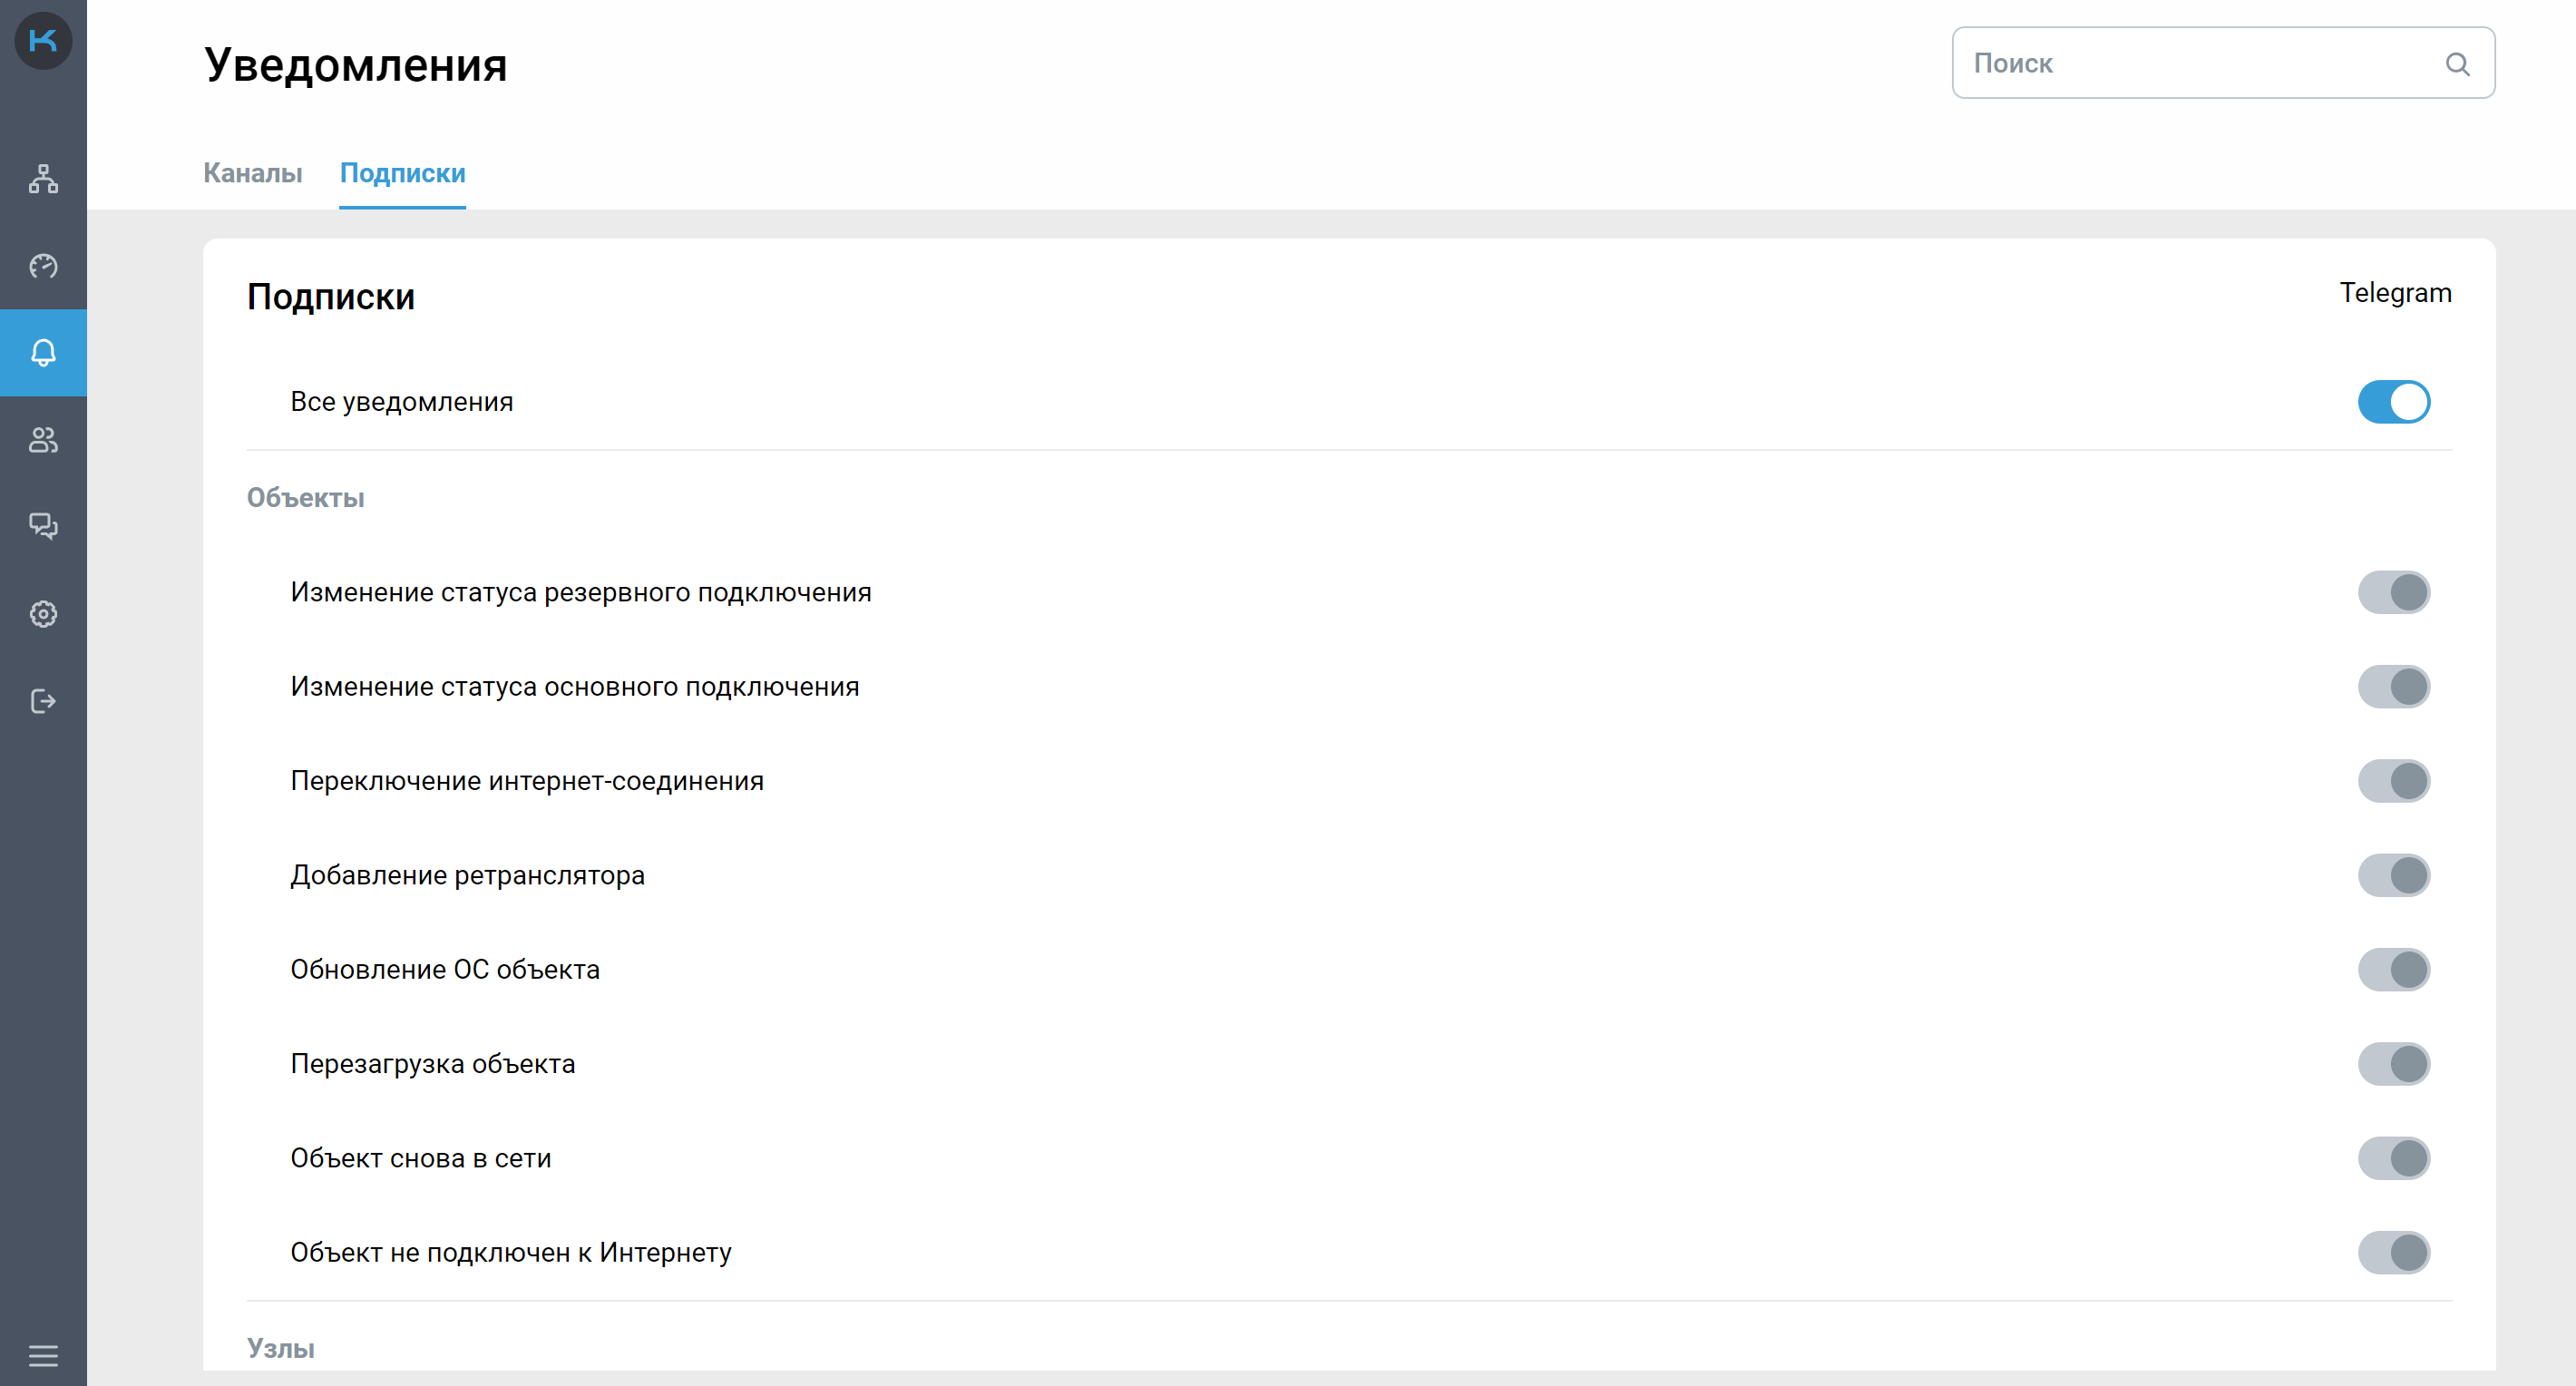Viewport: 2576px width, 1386px height.
Task: Toggle 'Перезагрузка объекта' notification switch
Action: click(2393, 1064)
